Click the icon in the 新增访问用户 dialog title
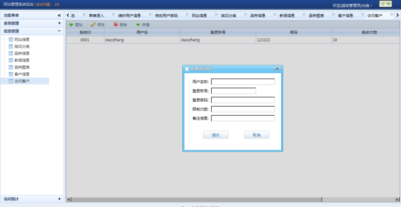 tap(187, 69)
